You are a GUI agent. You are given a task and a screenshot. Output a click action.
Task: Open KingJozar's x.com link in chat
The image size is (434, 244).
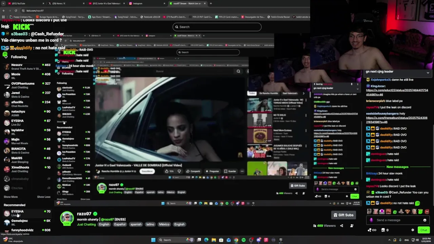(x=397, y=93)
